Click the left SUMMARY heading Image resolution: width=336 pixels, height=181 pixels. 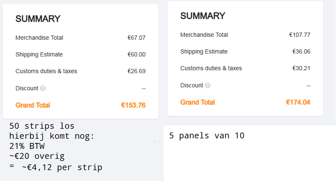click(x=38, y=19)
